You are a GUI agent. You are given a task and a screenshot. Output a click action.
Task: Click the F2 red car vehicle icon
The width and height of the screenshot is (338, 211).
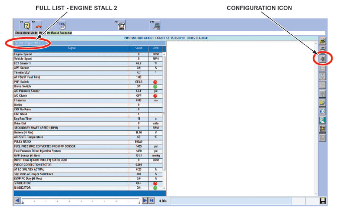tap(38, 26)
